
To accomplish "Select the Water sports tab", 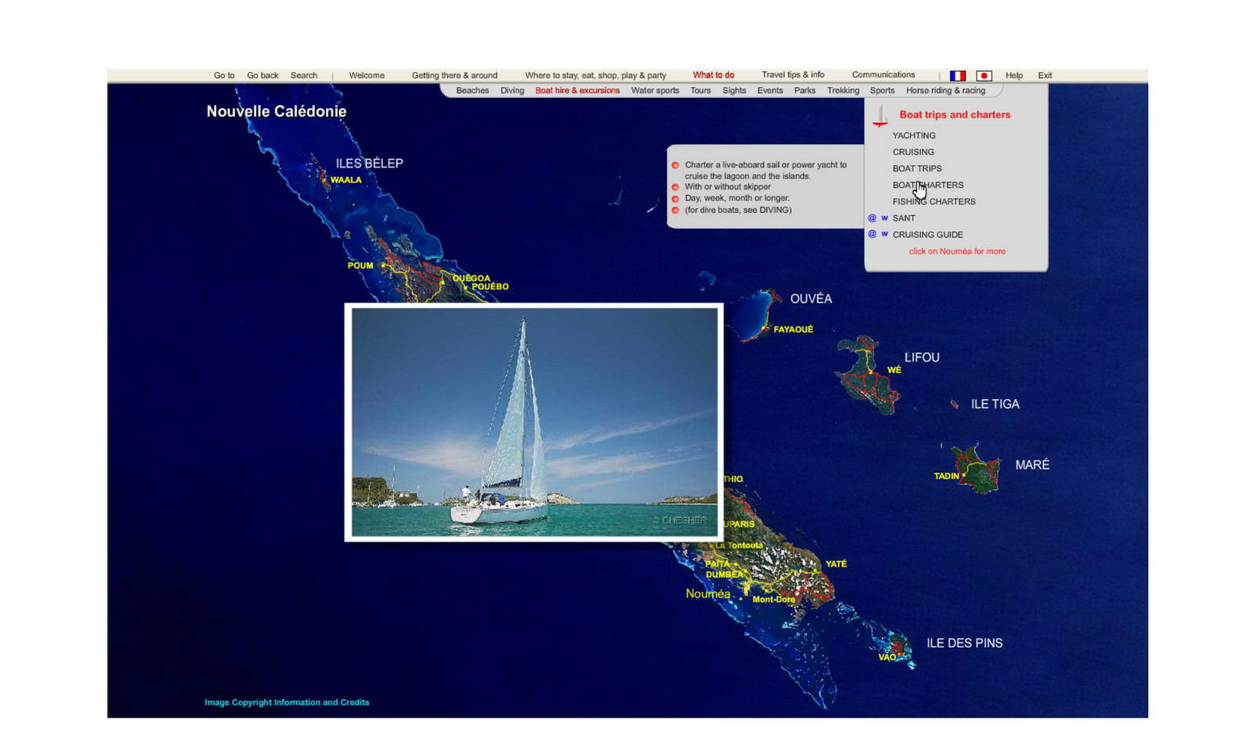I will click(x=655, y=90).
